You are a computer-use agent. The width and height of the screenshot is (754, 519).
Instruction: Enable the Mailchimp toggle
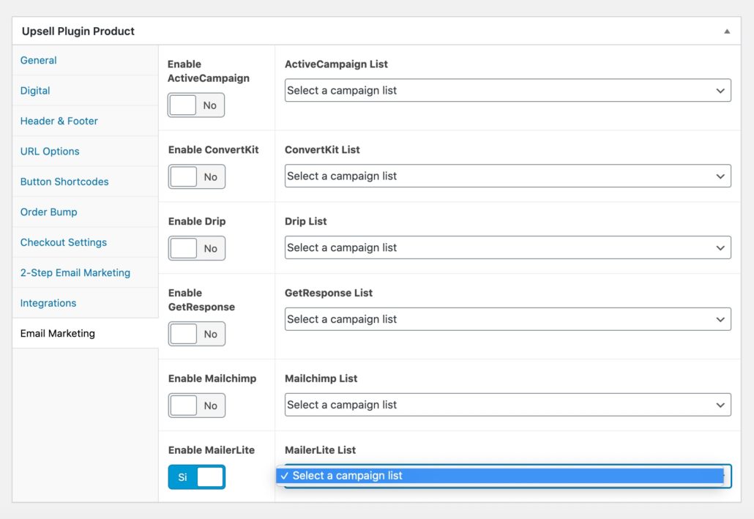click(x=195, y=405)
